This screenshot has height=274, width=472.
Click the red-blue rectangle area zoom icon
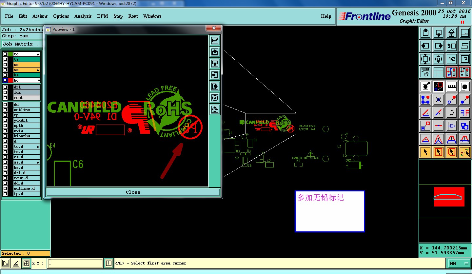click(x=439, y=87)
